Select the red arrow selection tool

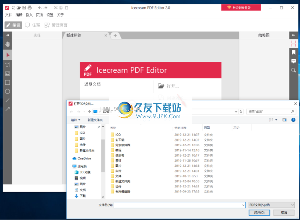tap(7, 55)
